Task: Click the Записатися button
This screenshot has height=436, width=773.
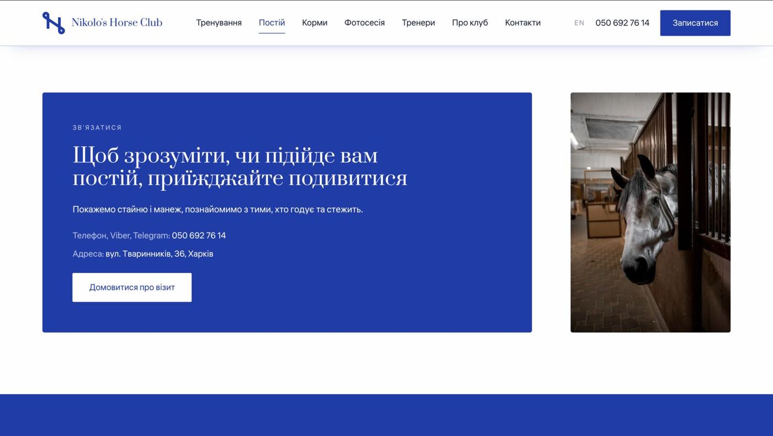Action: click(695, 23)
